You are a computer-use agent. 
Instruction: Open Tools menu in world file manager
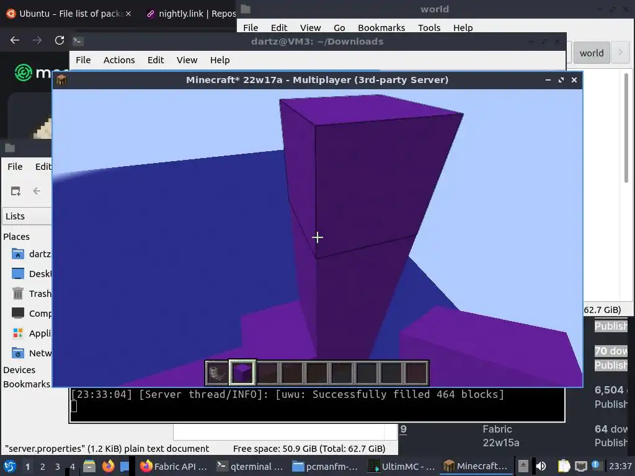[429, 27]
